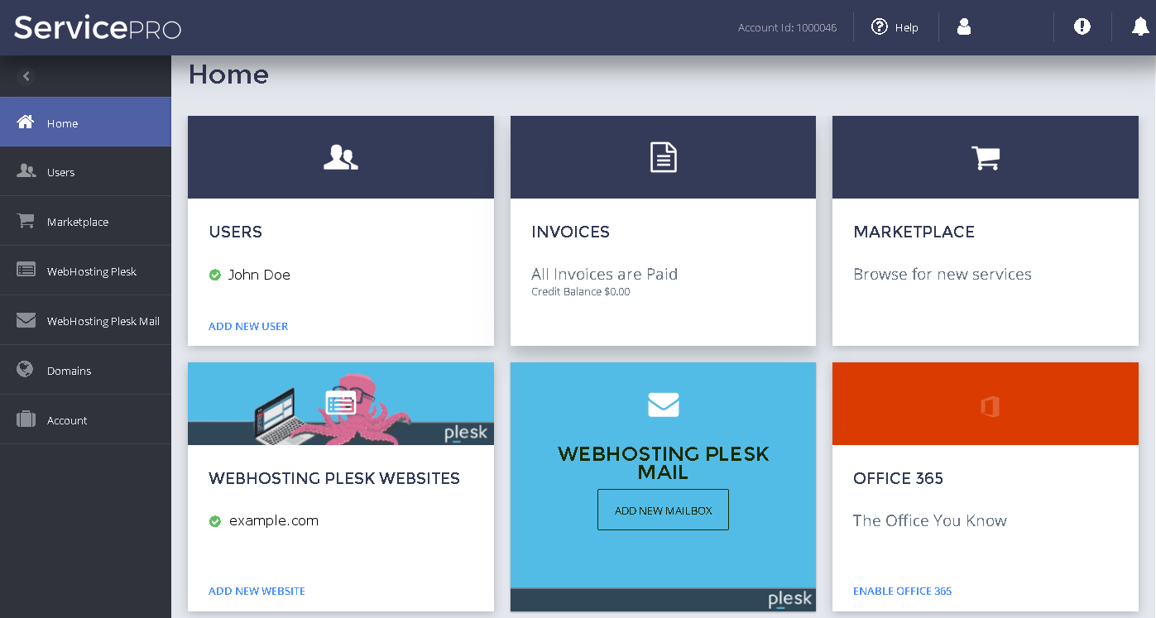Viewport: 1156px width, 618px height.
Task: Click the user profile icon in header
Action: point(963,27)
